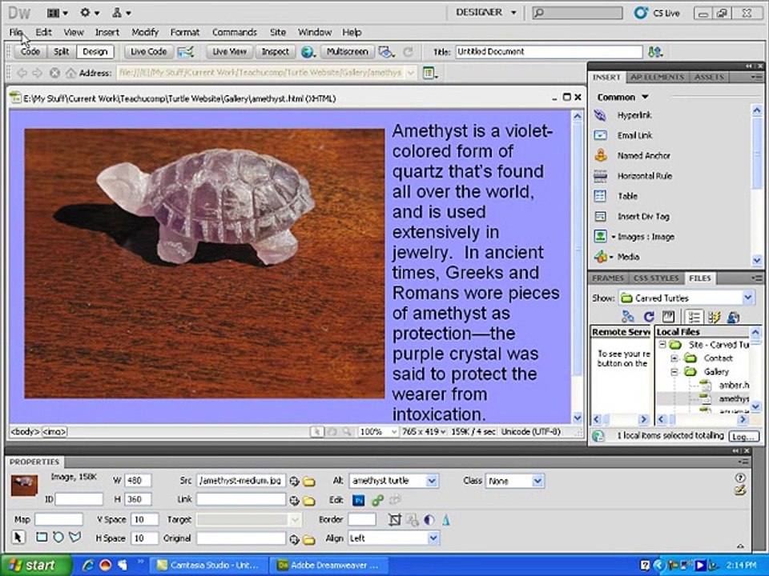This screenshot has height=576, width=769.
Task: Click the Preview in Browser globe icon
Action: 308,52
